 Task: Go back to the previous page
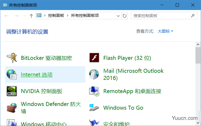[7, 16]
